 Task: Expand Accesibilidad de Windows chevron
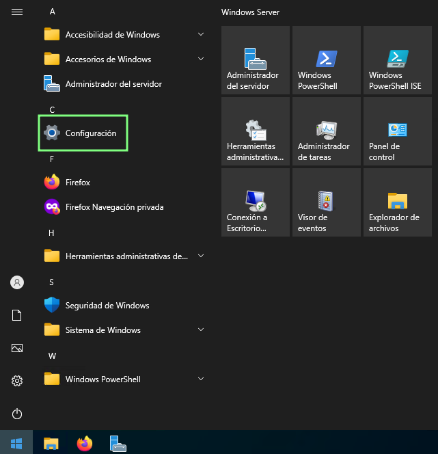coord(201,34)
